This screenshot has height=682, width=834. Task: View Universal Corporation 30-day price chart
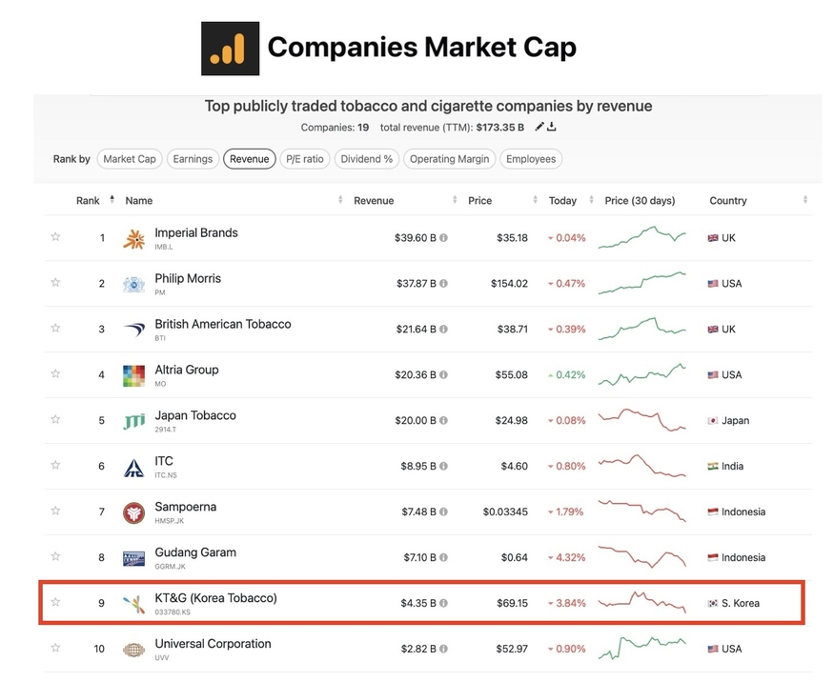[x=642, y=648]
